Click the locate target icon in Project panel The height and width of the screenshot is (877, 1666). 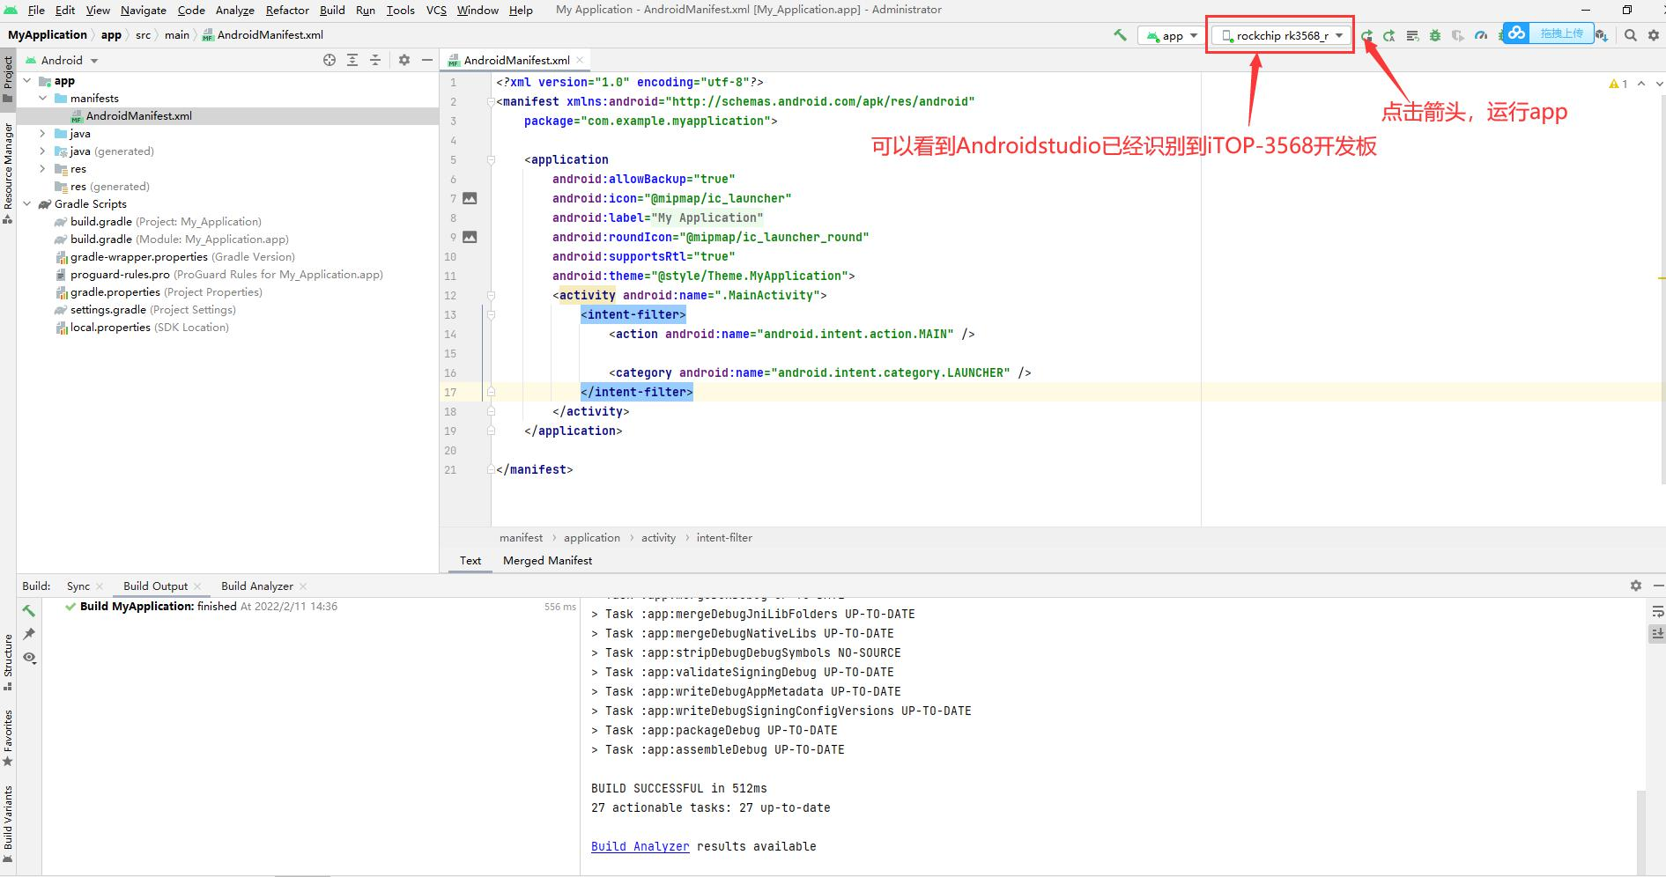pos(329,60)
